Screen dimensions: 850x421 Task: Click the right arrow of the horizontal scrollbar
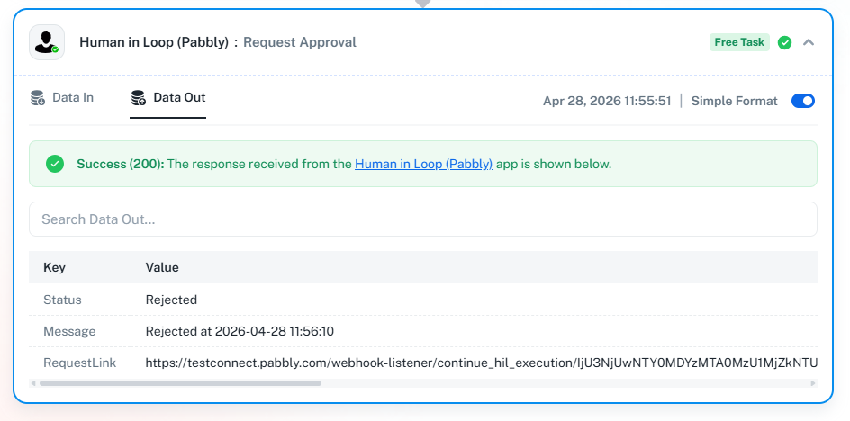point(813,382)
